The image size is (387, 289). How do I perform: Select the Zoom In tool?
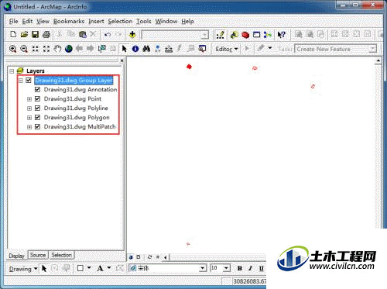[x=12, y=49]
